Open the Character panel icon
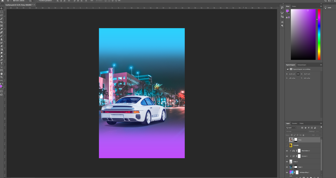Viewport: 336px width, 178px height. [282, 22]
